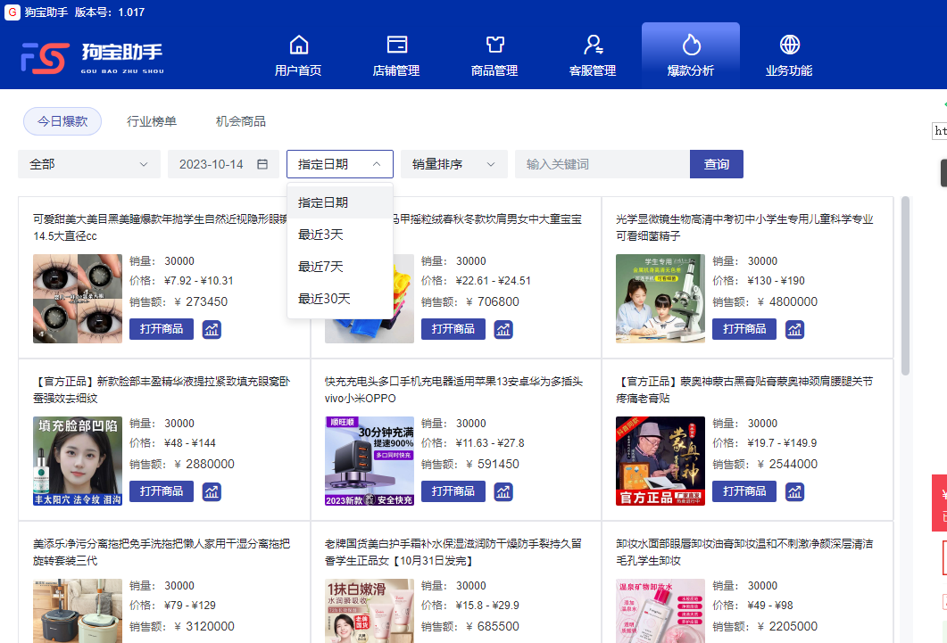Switch to the 机会商品 tab

pos(241,121)
